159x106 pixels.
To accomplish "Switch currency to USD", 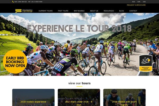I will 144,2.
